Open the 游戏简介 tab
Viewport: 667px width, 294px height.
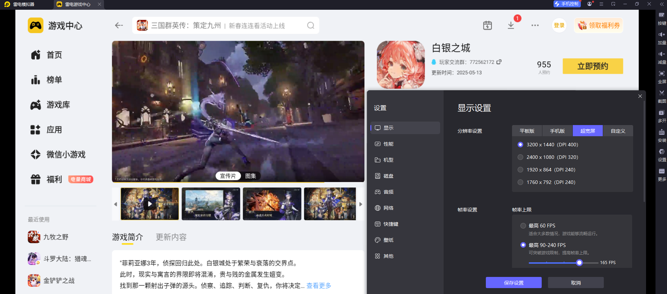click(x=127, y=237)
